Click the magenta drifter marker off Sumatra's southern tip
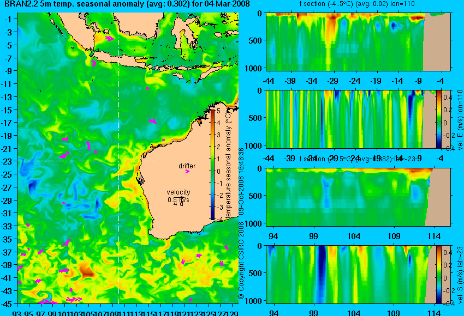This screenshot has width=464, height=316. [93, 63]
